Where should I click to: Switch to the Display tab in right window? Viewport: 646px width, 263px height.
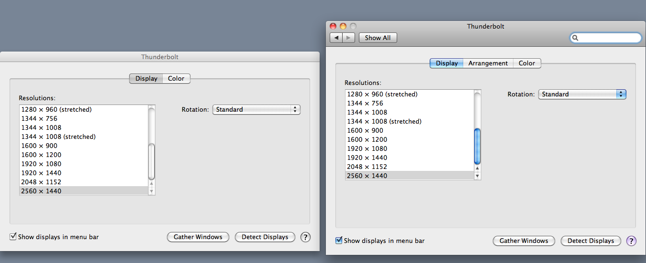[446, 63]
